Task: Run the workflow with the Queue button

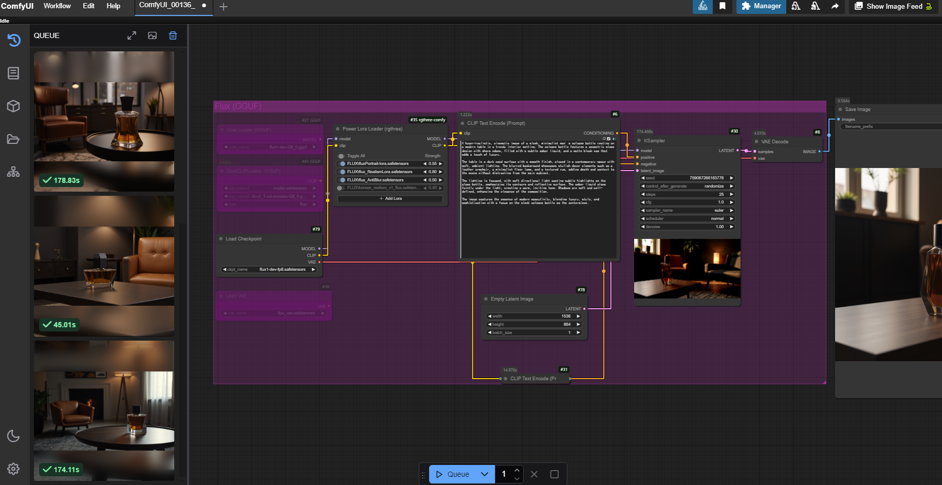Action: point(453,474)
